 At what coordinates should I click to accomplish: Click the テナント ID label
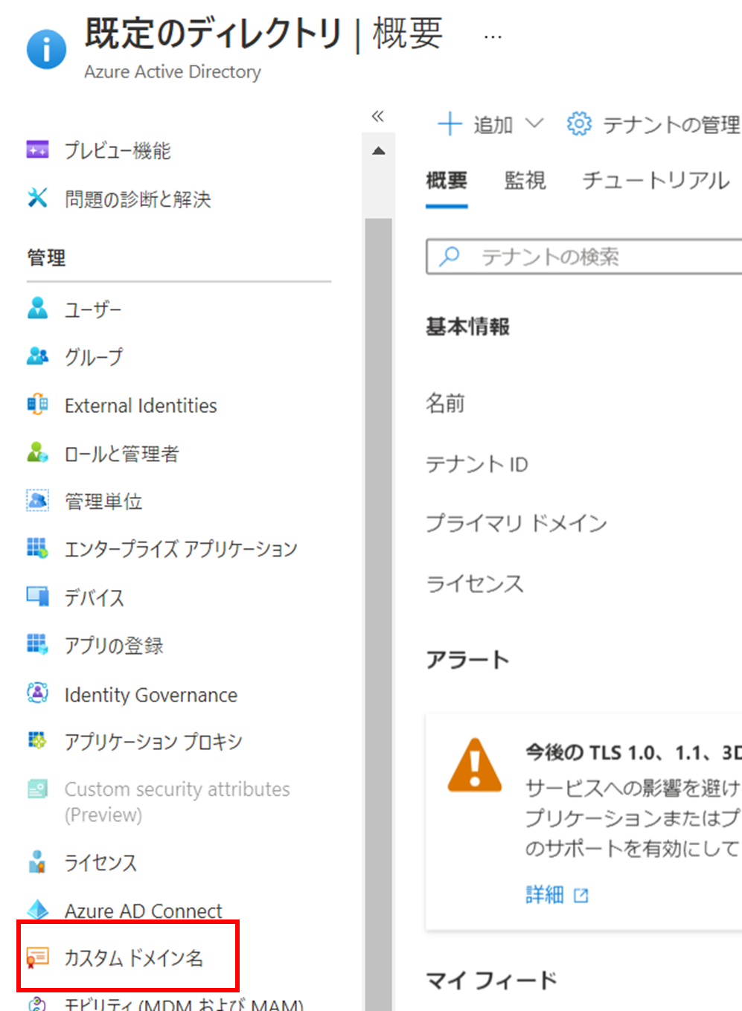pyautogui.click(x=477, y=465)
